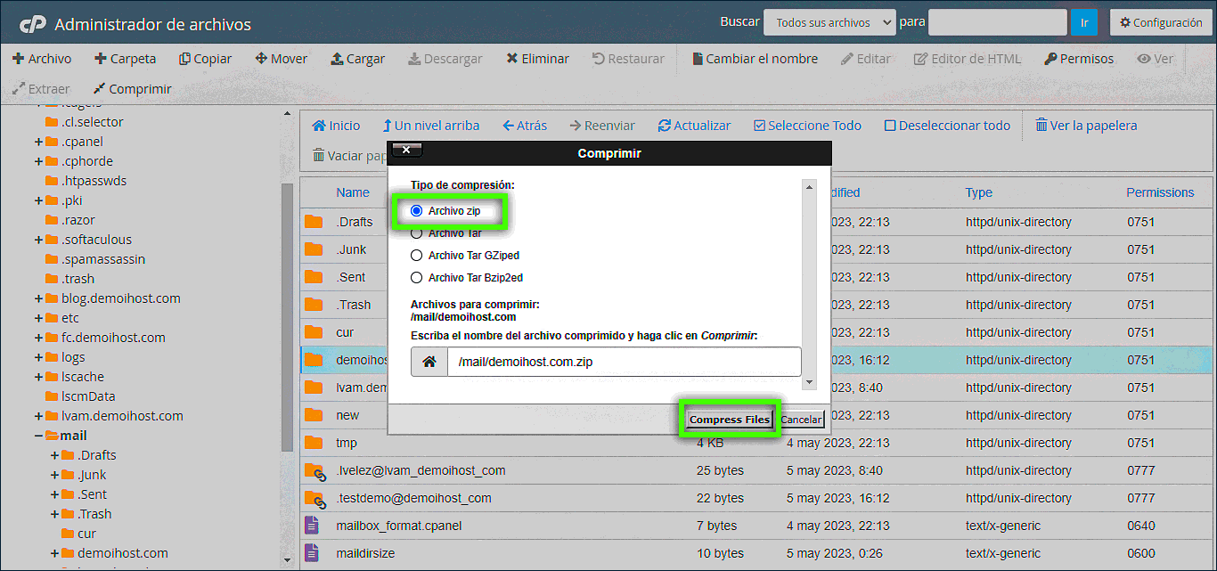
Task: Click the compressed filename input field
Action: tap(624, 361)
